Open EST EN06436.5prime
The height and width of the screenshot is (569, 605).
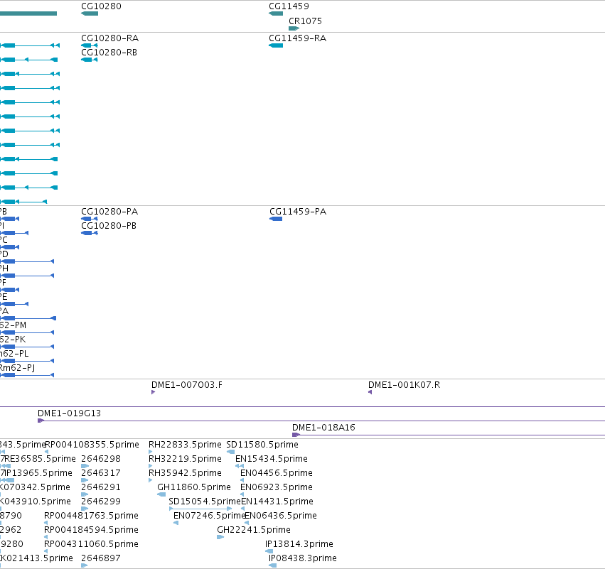click(x=281, y=516)
